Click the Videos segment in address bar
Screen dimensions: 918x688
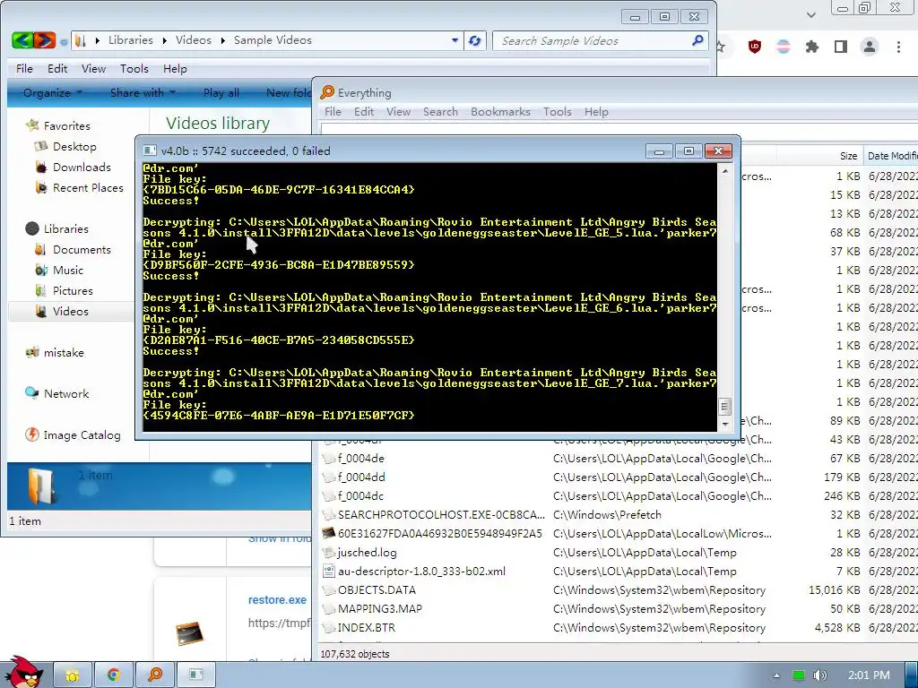tap(194, 40)
